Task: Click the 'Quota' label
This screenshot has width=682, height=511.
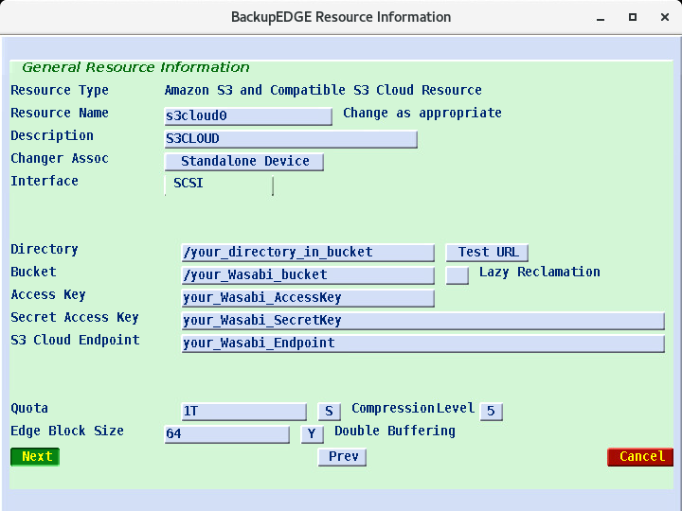Action: tap(29, 409)
